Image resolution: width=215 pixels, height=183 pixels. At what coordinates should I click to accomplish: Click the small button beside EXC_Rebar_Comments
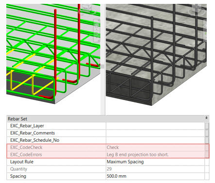coord(207,133)
